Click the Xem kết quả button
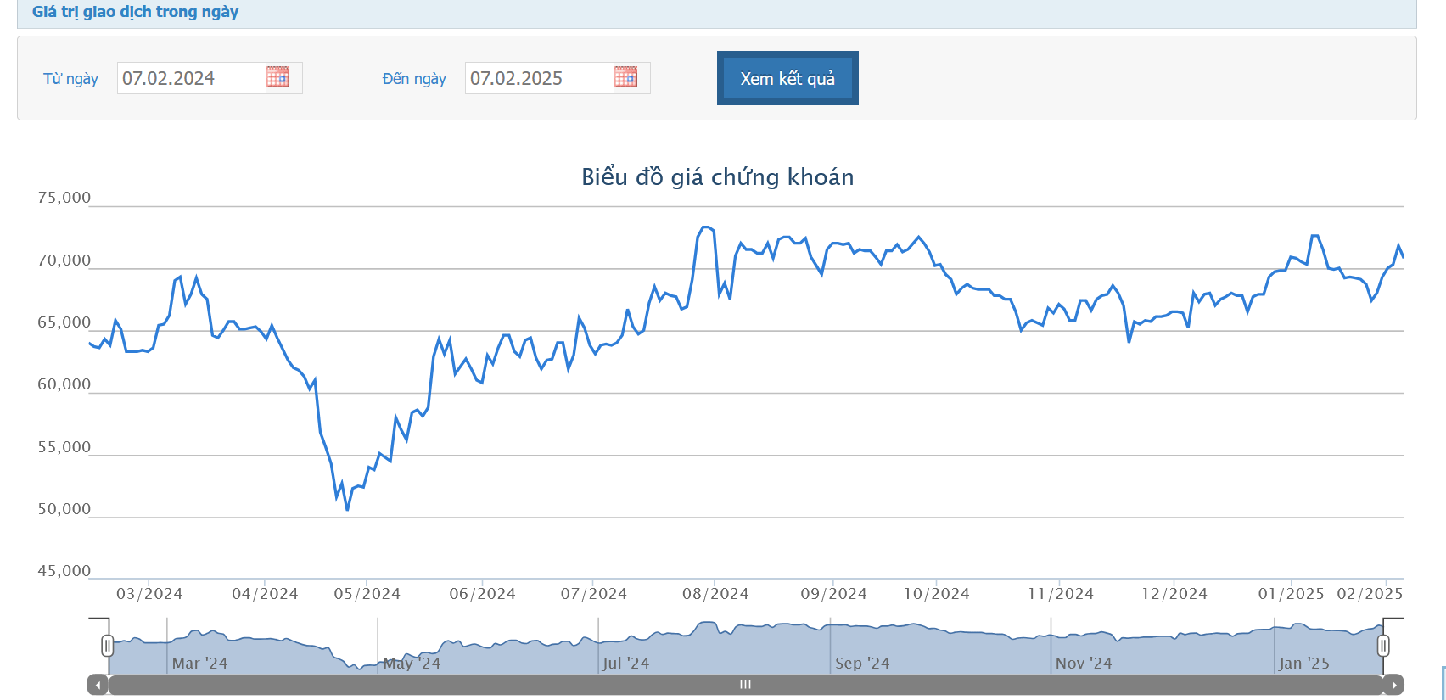The height and width of the screenshot is (700, 1446). 787,78
